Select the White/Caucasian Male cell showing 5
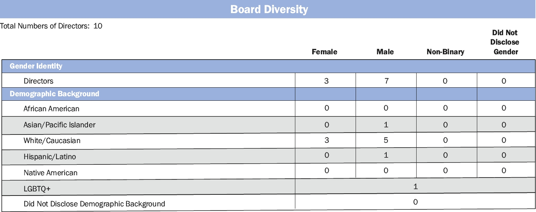This screenshot has width=536, height=212. [x=386, y=140]
